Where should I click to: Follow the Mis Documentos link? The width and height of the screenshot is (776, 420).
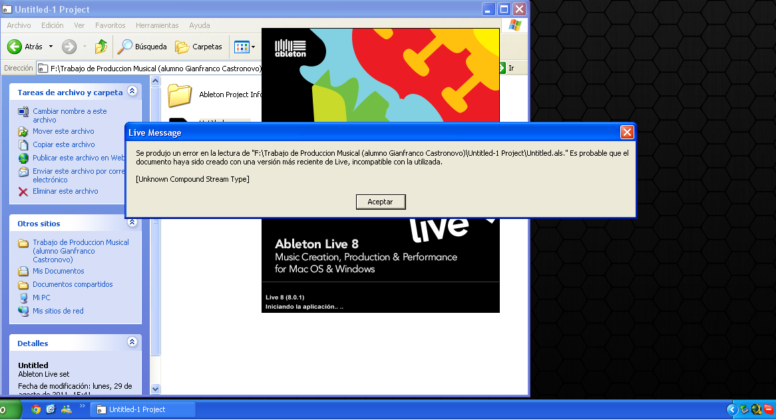click(59, 271)
